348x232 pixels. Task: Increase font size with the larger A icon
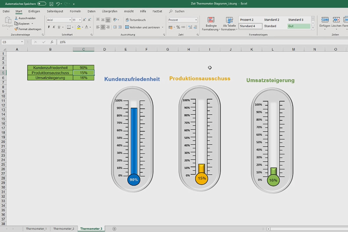(x=84, y=20)
